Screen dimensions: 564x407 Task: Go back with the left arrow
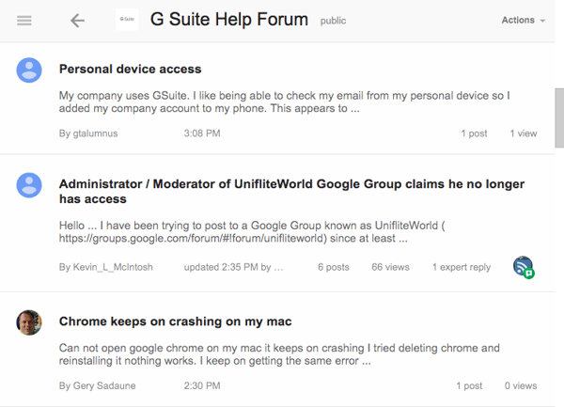[77, 21]
